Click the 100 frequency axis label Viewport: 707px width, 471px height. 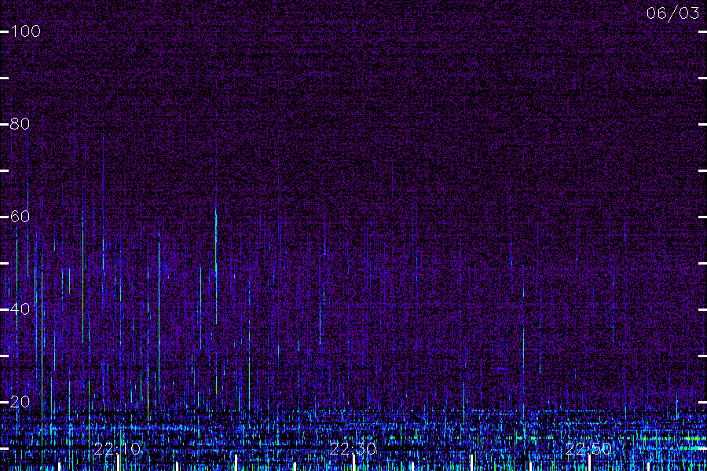(26, 31)
